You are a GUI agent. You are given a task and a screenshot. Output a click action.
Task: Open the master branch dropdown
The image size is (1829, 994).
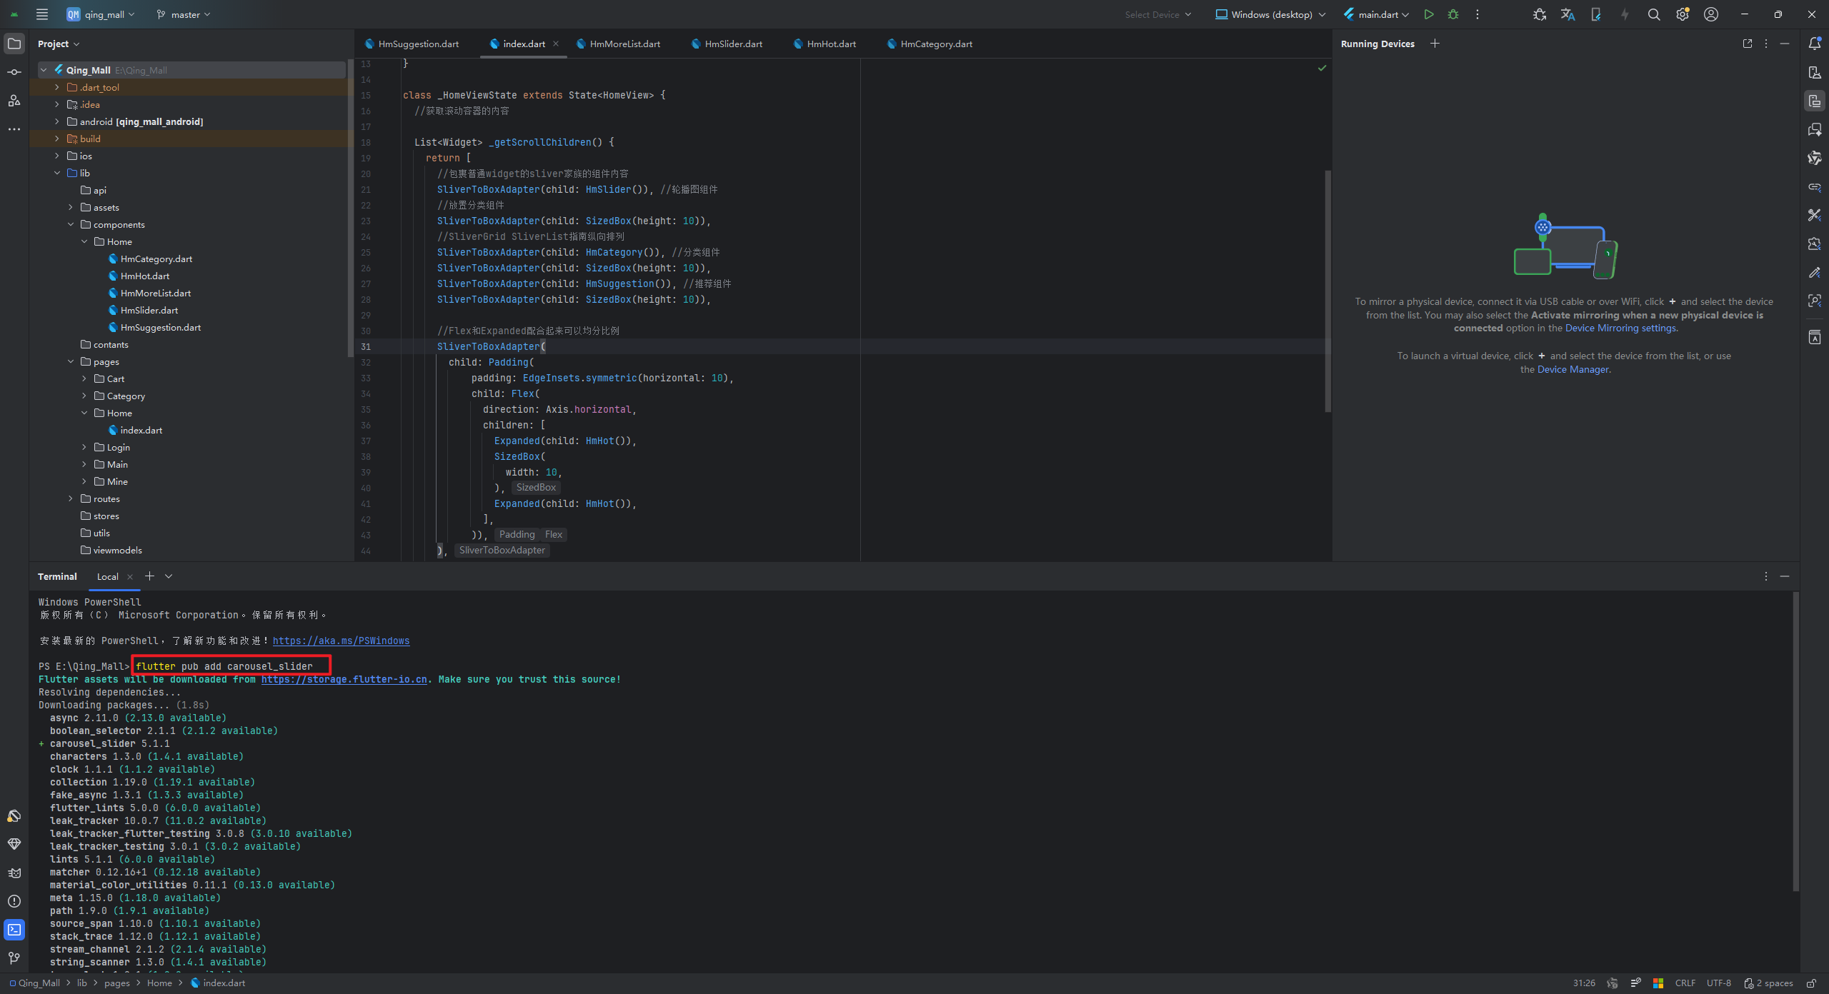[x=184, y=14]
